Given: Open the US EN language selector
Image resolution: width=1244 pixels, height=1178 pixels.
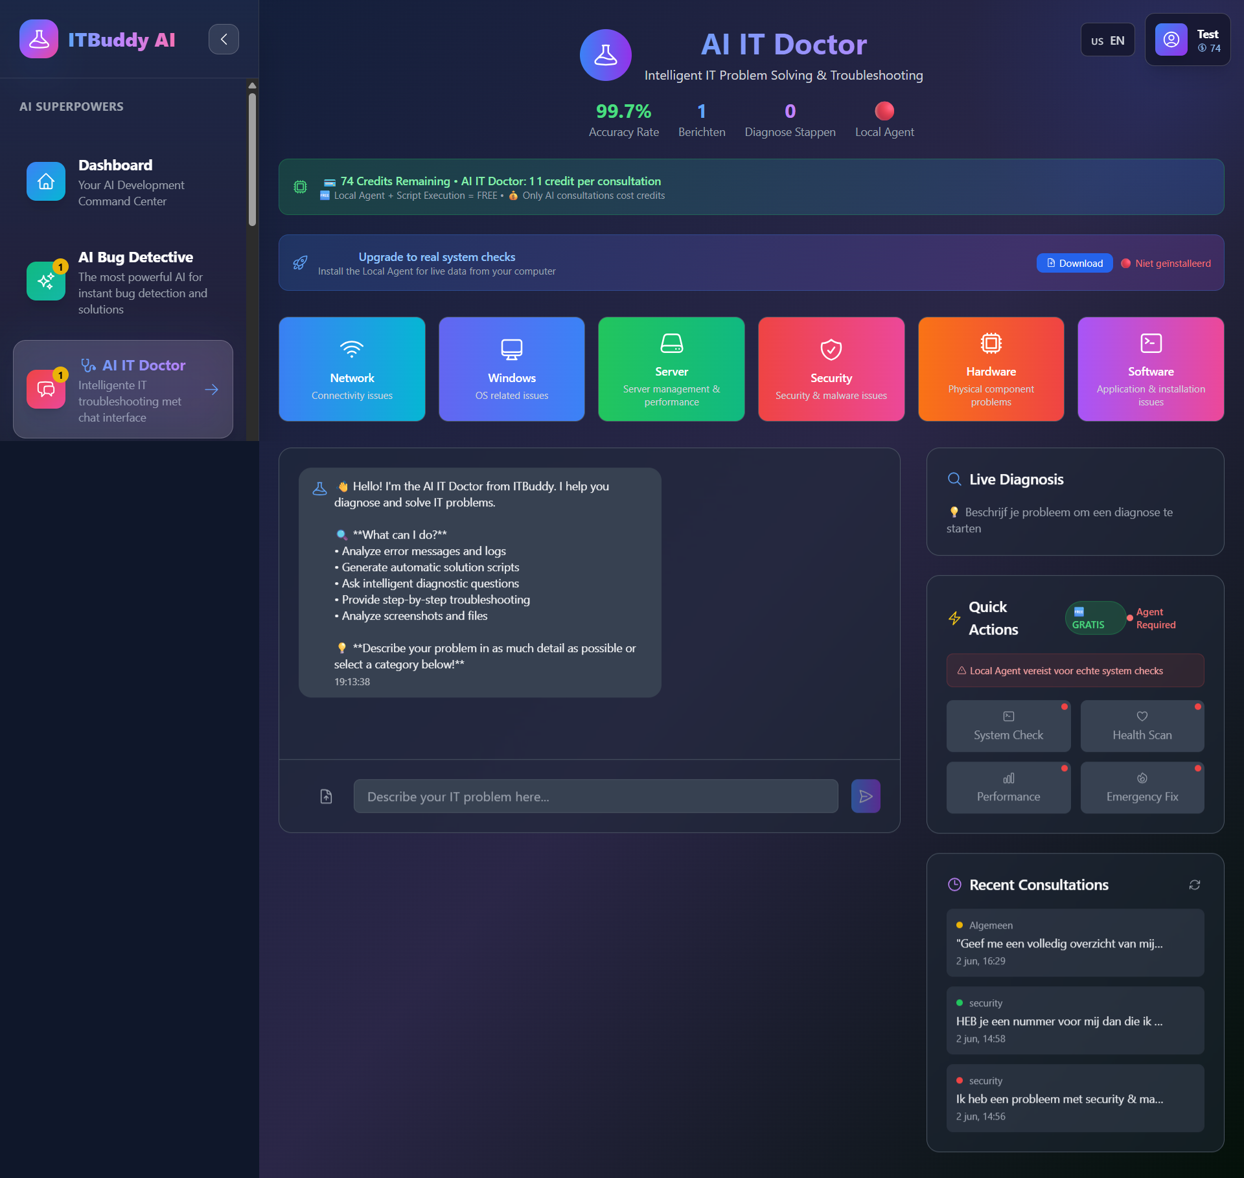Looking at the screenshot, I should [1108, 40].
